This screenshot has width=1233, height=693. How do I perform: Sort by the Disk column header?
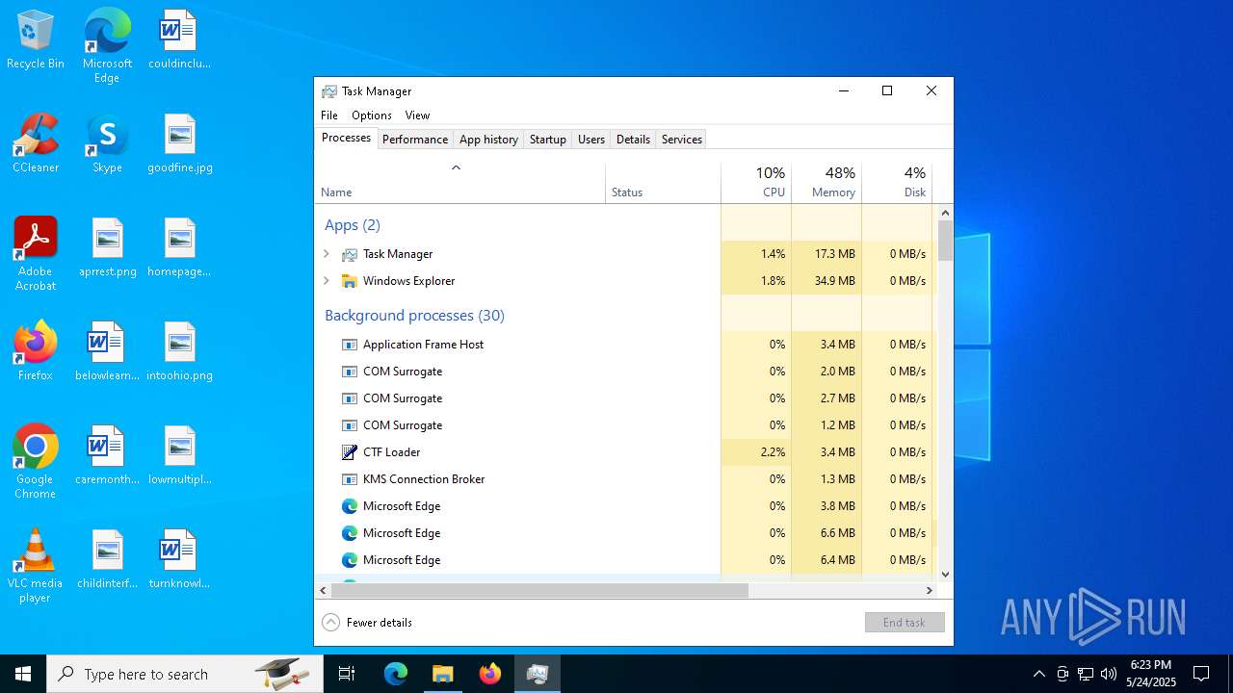pos(897,183)
